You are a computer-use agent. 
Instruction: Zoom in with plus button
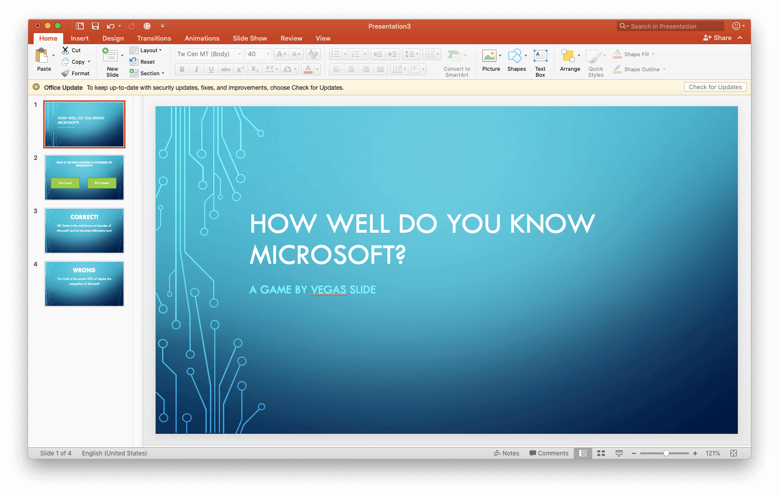pyautogui.click(x=695, y=453)
